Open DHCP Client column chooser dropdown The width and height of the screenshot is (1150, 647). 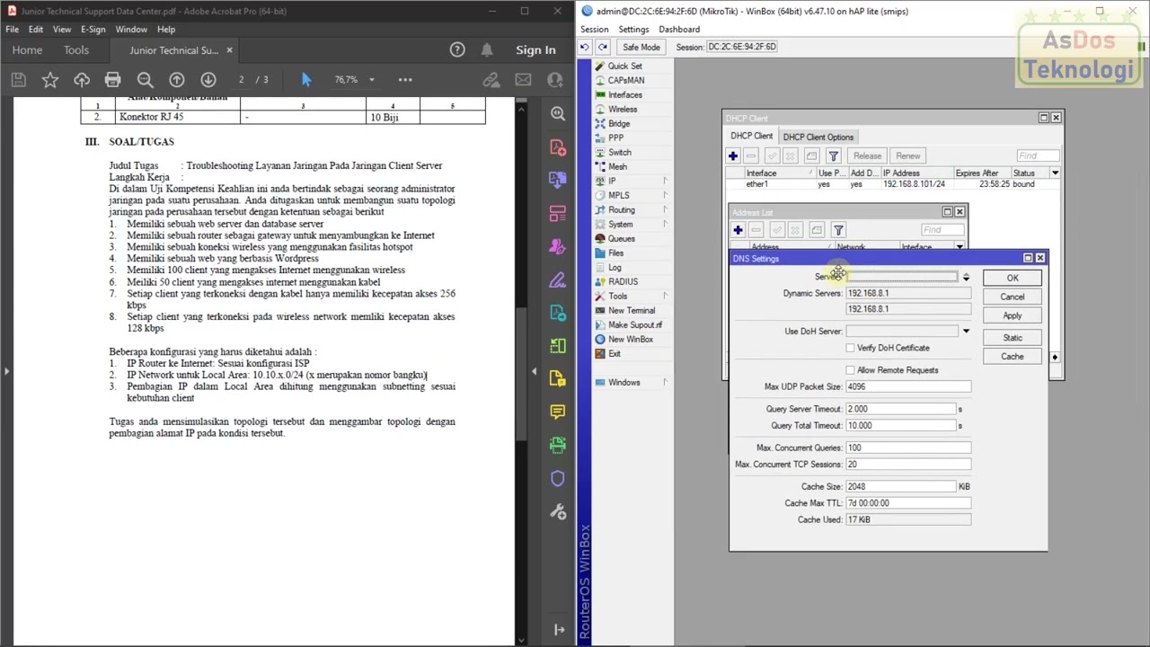pyautogui.click(x=1055, y=173)
